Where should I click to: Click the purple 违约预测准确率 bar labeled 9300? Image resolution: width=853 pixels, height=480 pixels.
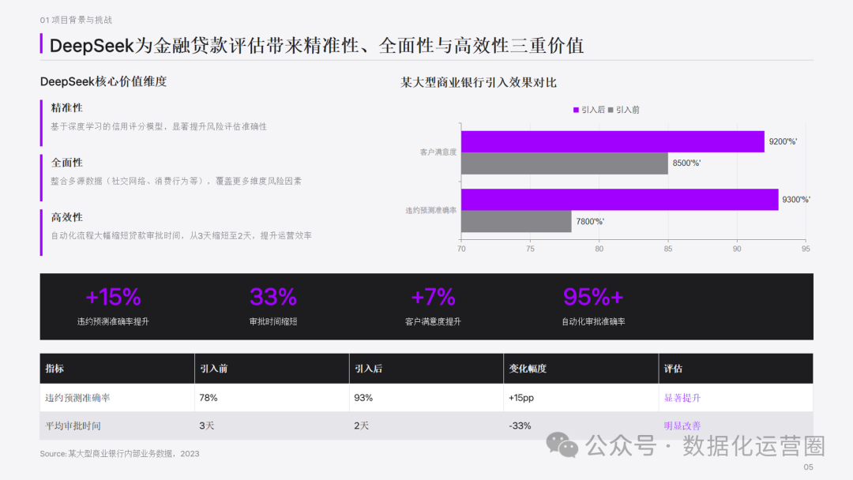[620, 200]
